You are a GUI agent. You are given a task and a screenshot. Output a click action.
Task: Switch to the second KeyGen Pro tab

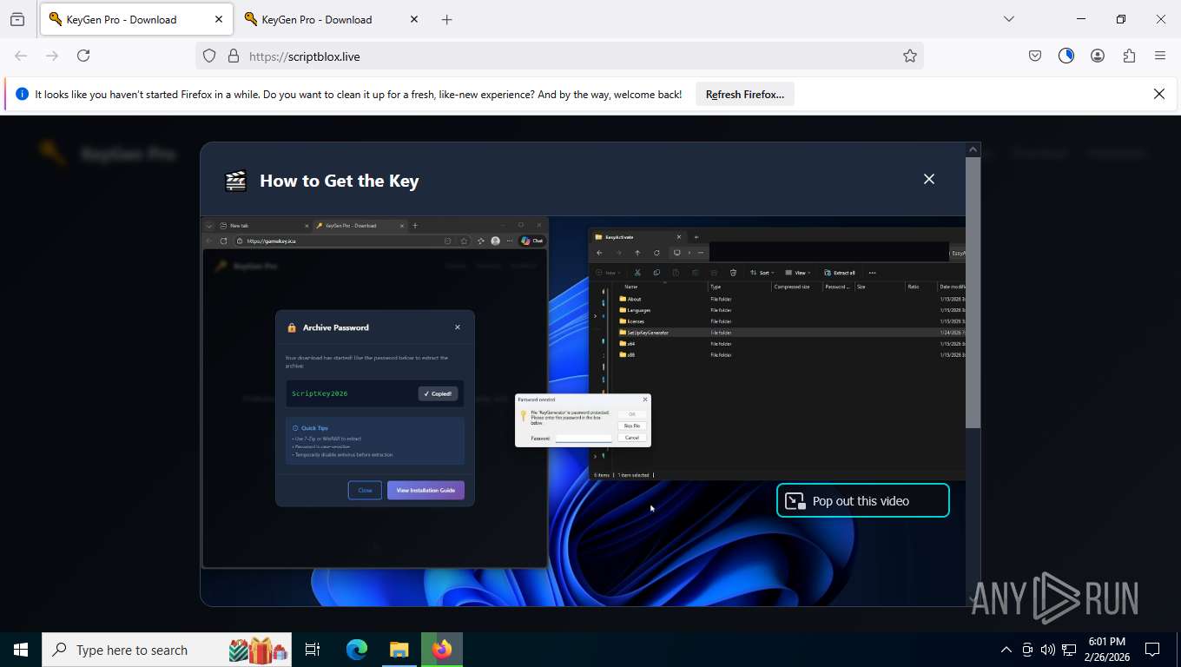(317, 19)
